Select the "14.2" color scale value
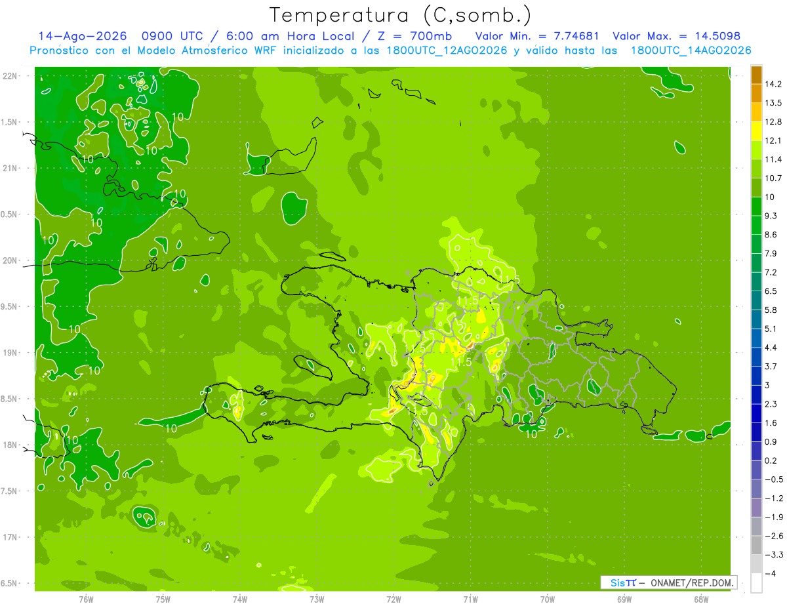Screen dimensions: 787x608 coord(773,84)
